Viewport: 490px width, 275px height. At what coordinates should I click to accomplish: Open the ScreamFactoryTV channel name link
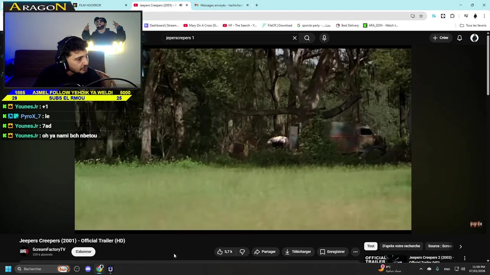[49, 249]
